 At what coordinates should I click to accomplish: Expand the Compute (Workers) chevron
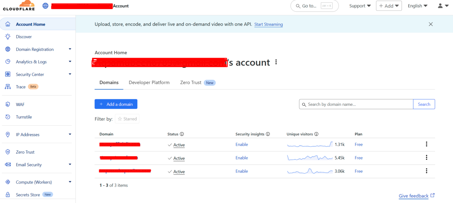70,182
